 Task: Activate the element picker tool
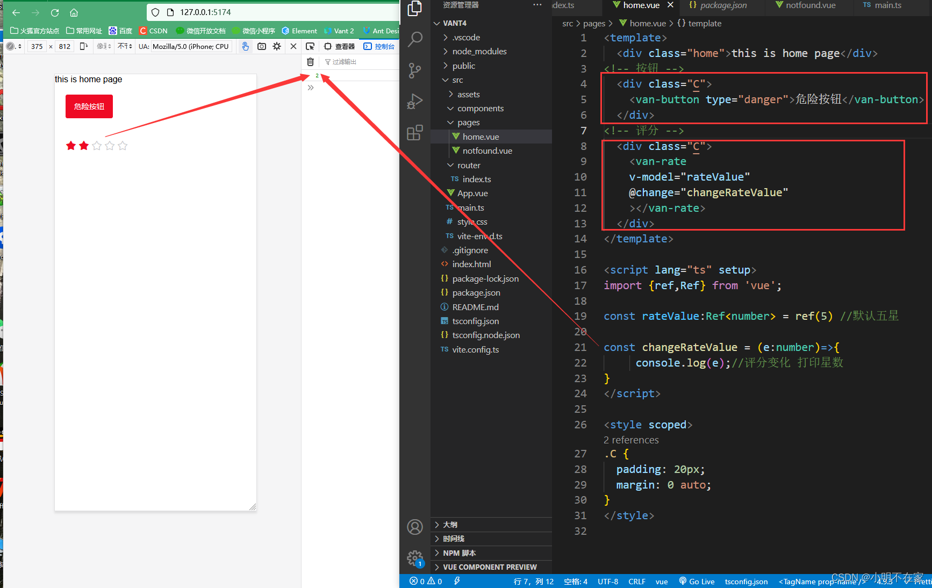tap(310, 46)
